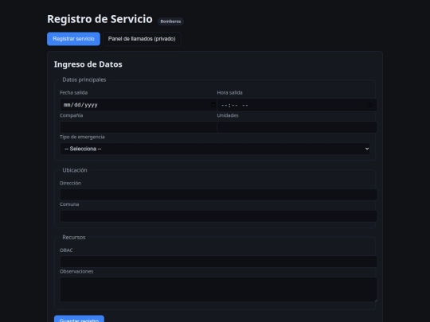This screenshot has height=322, width=430.
Task: Open Panel de llamados (privado) tab
Action: pos(142,39)
